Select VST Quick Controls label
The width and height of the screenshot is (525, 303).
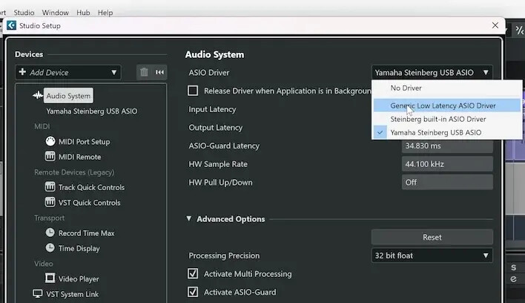tap(90, 203)
